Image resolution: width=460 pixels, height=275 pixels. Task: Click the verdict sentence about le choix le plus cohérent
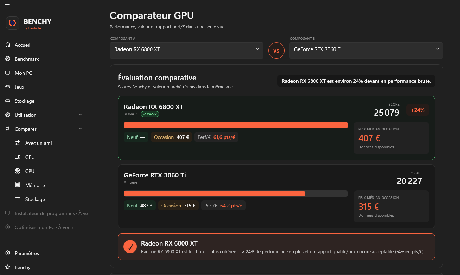click(x=283, y=251)
